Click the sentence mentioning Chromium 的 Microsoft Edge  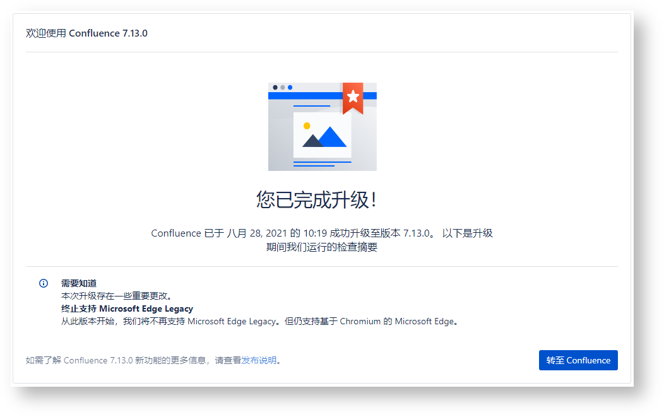coord(259,321)
